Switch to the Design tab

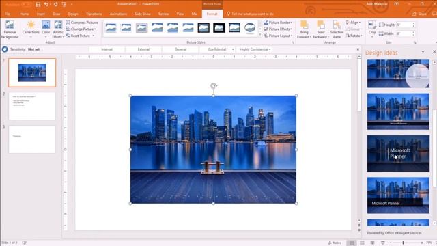(x=73, y=14)
